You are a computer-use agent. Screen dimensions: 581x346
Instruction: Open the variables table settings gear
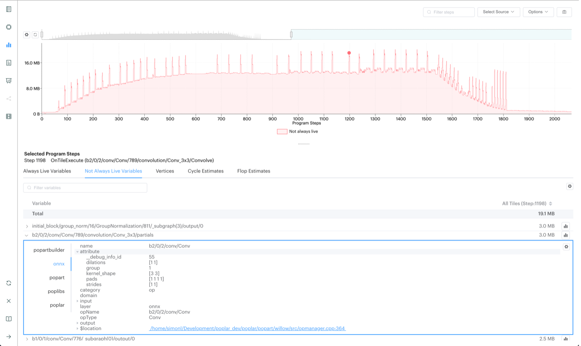[570, 186]
